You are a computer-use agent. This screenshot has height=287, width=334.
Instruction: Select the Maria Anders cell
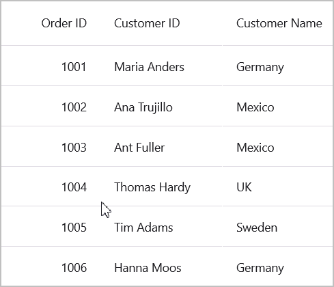tap(161, 66)
